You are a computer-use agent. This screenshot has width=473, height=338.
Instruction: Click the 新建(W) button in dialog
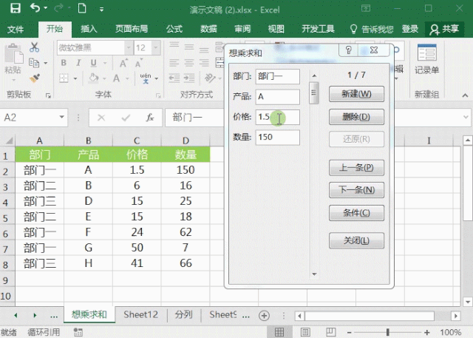pos(356,95)
